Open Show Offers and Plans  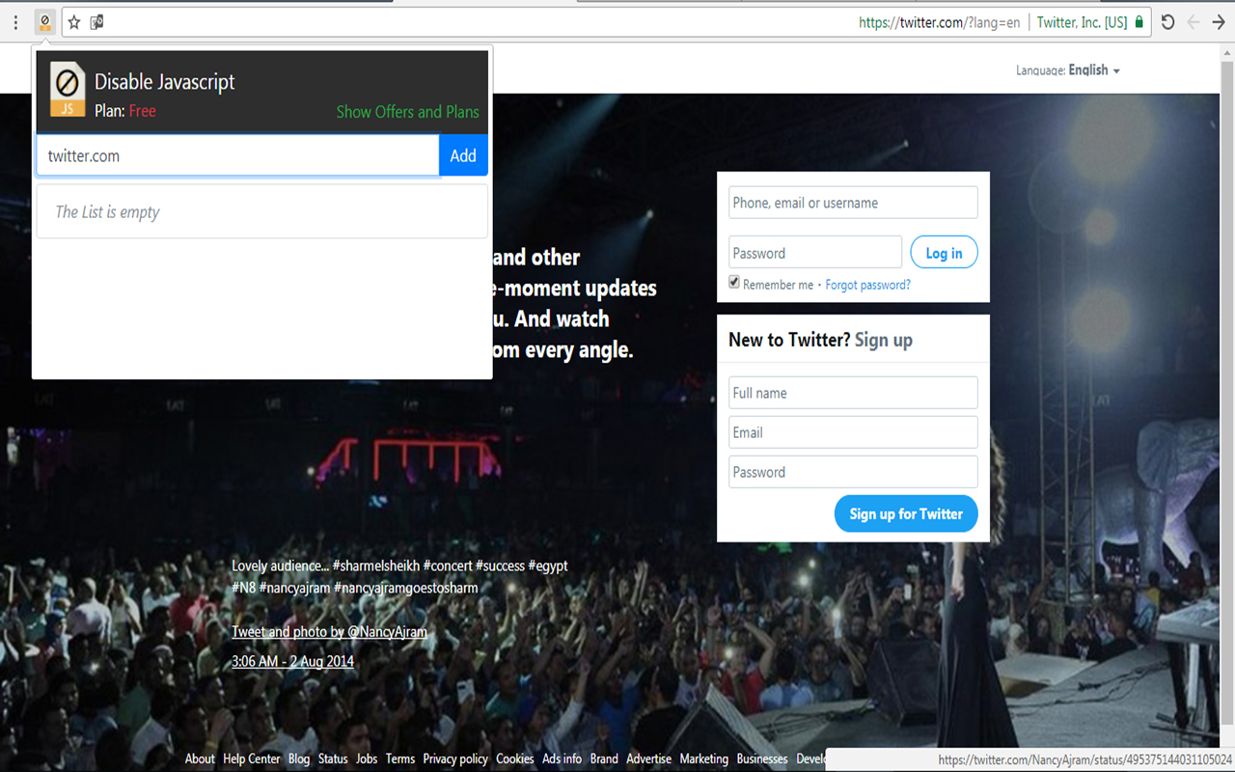tap(407, 112)
